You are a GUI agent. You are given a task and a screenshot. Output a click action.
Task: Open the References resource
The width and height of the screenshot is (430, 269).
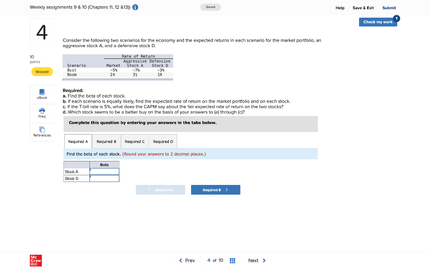click(x=42, y=132)
